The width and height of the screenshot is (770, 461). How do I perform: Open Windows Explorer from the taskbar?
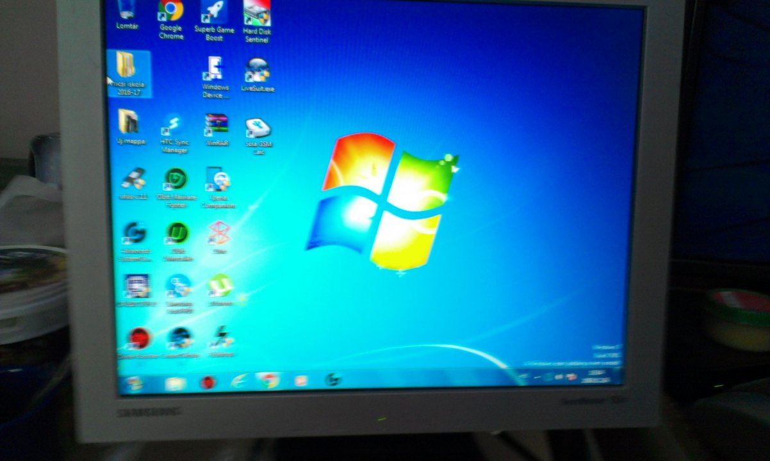(x=175, y=383)
